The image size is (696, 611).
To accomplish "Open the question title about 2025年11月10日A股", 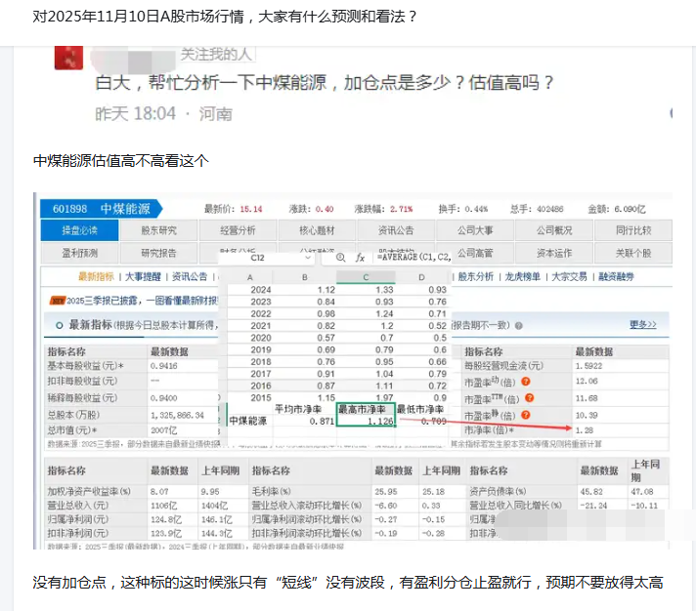I will pos(225,17).
